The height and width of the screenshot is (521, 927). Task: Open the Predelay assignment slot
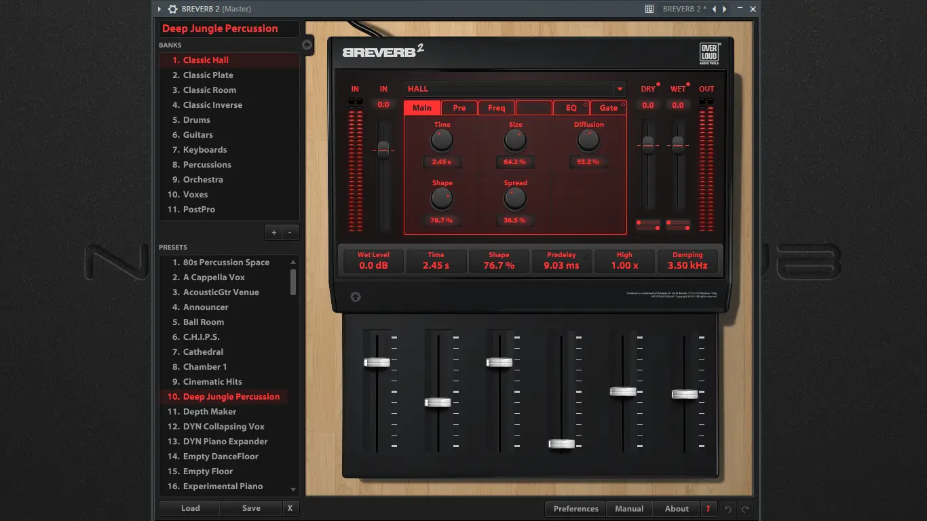(561, 261)
